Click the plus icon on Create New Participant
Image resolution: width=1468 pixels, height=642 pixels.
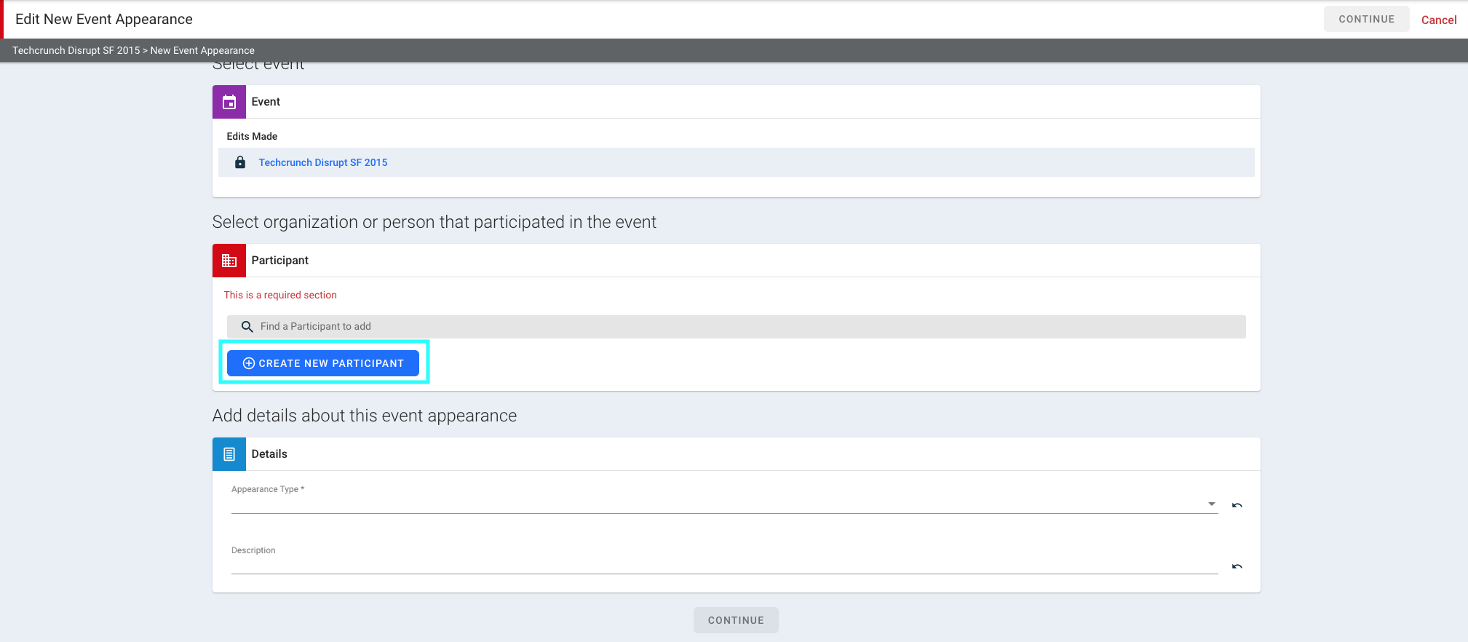click(249, 363)
